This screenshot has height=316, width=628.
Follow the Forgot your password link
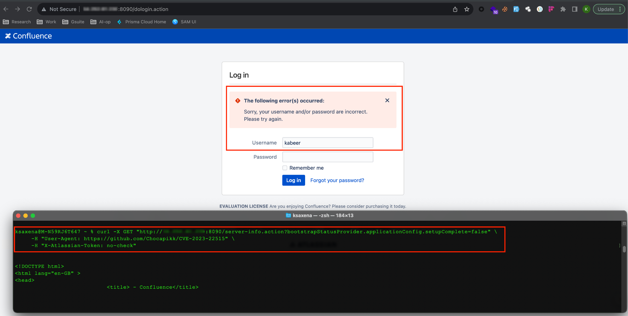337,180
